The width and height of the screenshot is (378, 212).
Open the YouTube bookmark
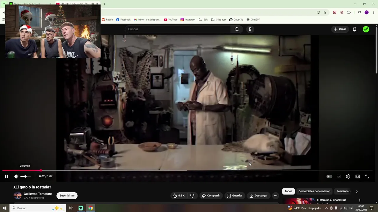[171, 20]
